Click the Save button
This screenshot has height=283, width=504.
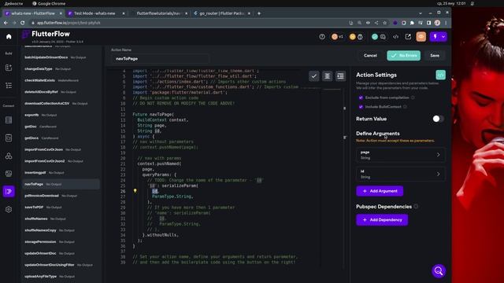[x=435, y=56]
